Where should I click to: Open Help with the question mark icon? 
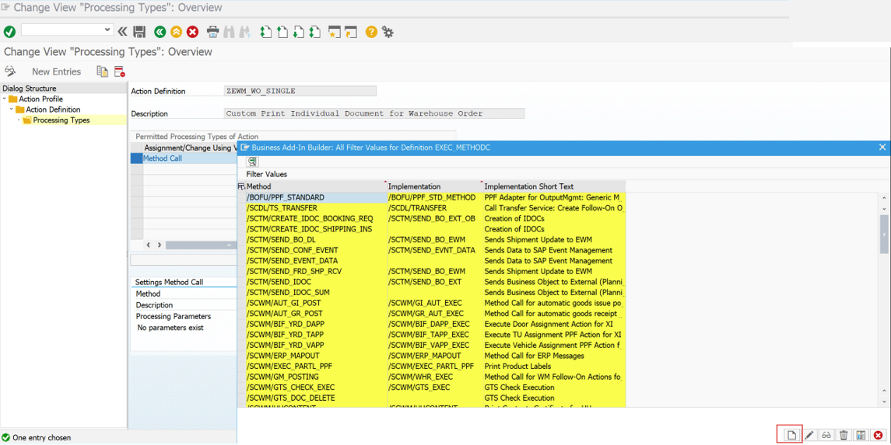point(371,32)
